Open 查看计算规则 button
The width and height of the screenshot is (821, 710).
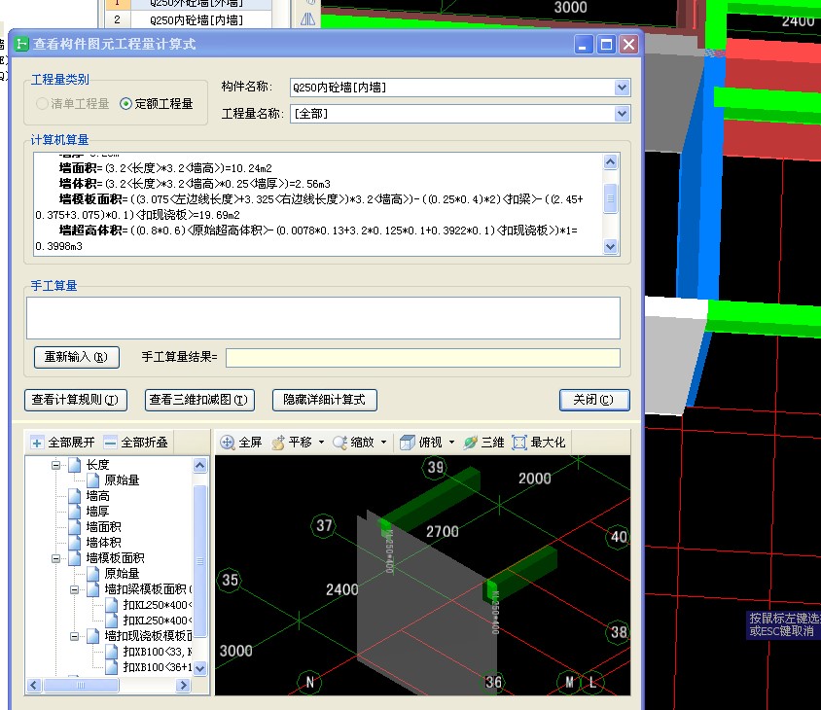coord(76,400)
